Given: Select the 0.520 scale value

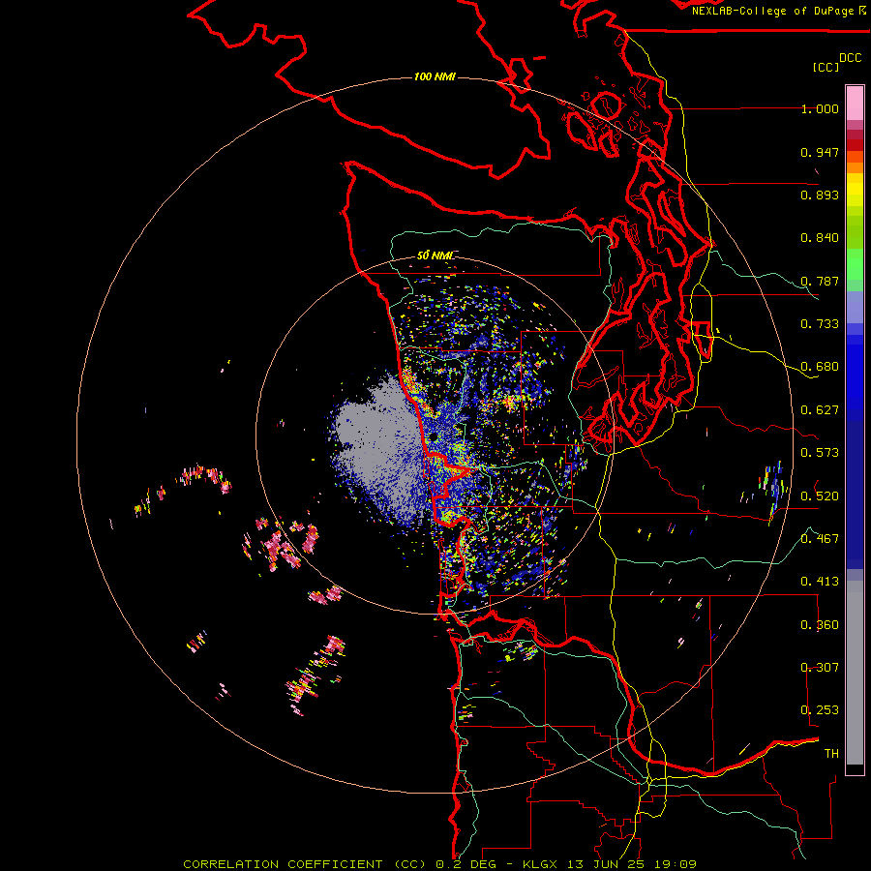Looking at the screenshot, I should [x=820, y=496].
